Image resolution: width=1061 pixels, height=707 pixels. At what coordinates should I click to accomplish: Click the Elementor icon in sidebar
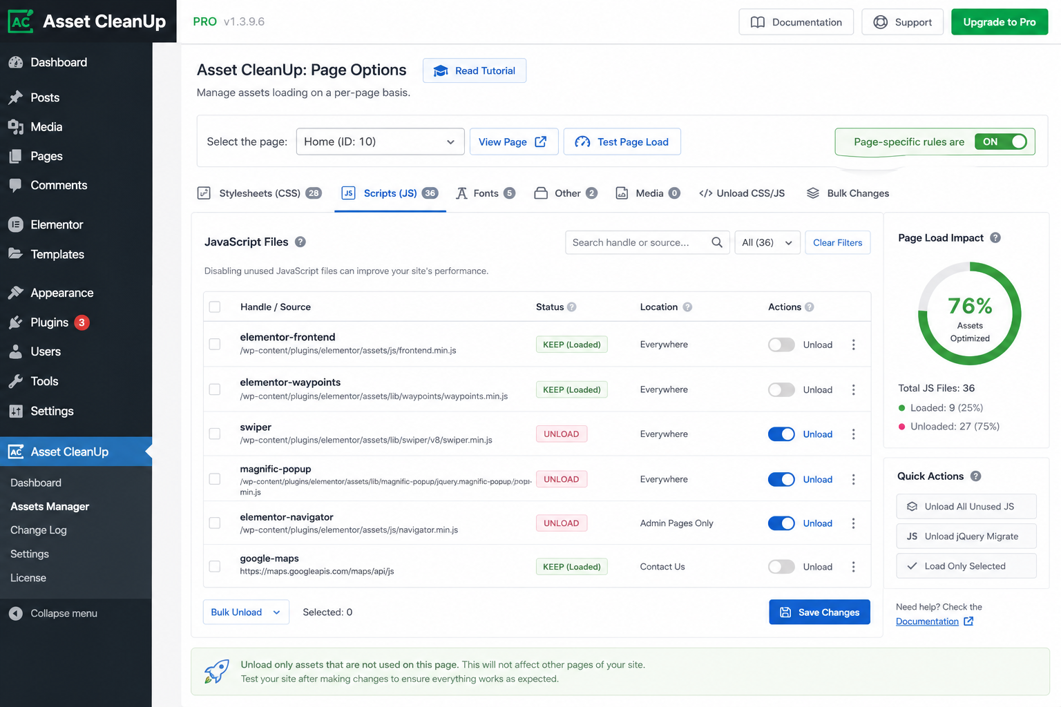point(16,224)
